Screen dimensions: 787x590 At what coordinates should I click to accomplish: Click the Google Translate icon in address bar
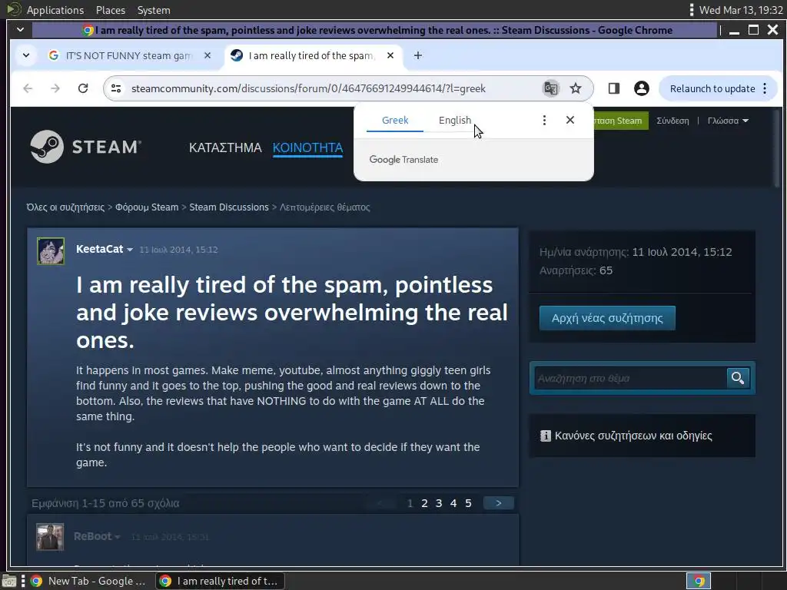coord(550,88)
